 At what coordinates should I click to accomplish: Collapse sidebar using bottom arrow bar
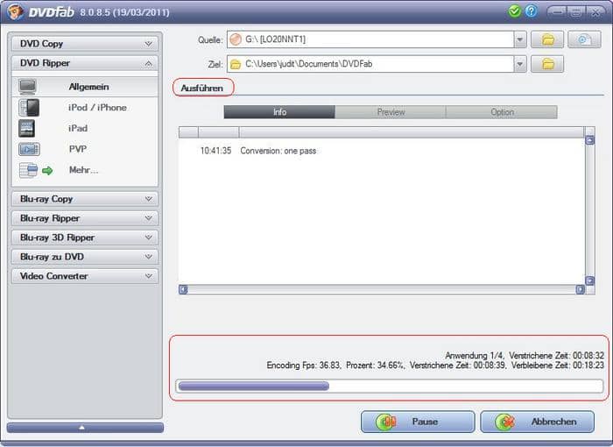coord(85,428)
